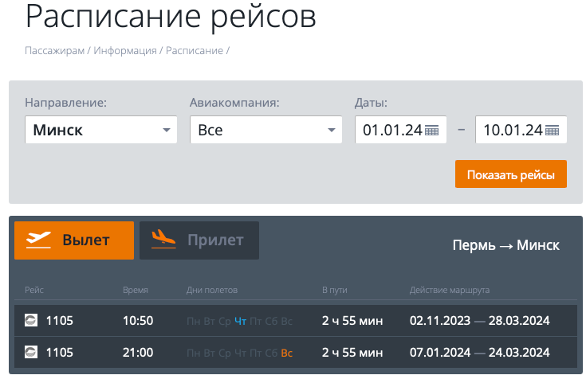Open the Информация breadcrumb link

(x=125, y=51)
